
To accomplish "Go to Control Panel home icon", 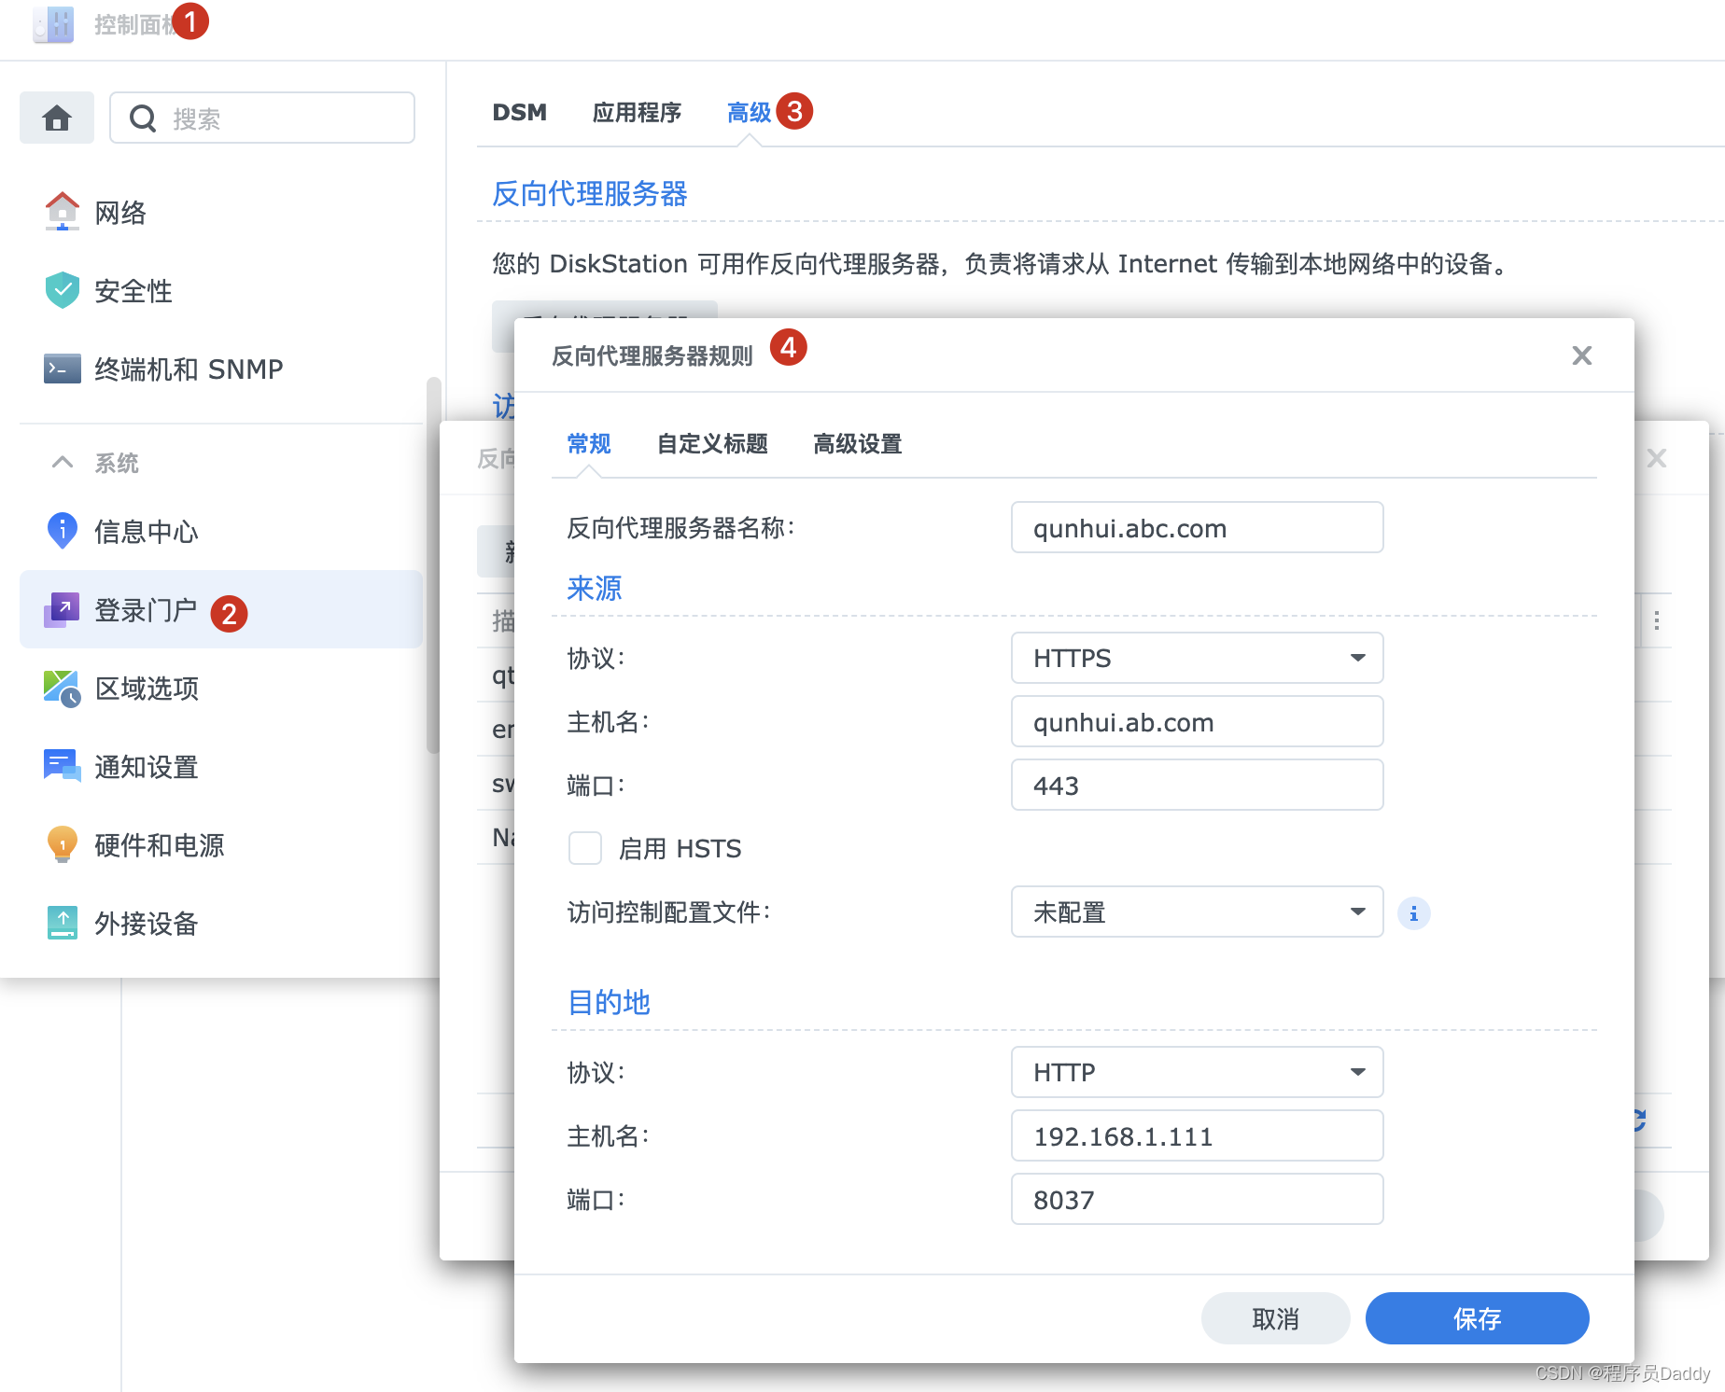I will (x=57, y=118).
